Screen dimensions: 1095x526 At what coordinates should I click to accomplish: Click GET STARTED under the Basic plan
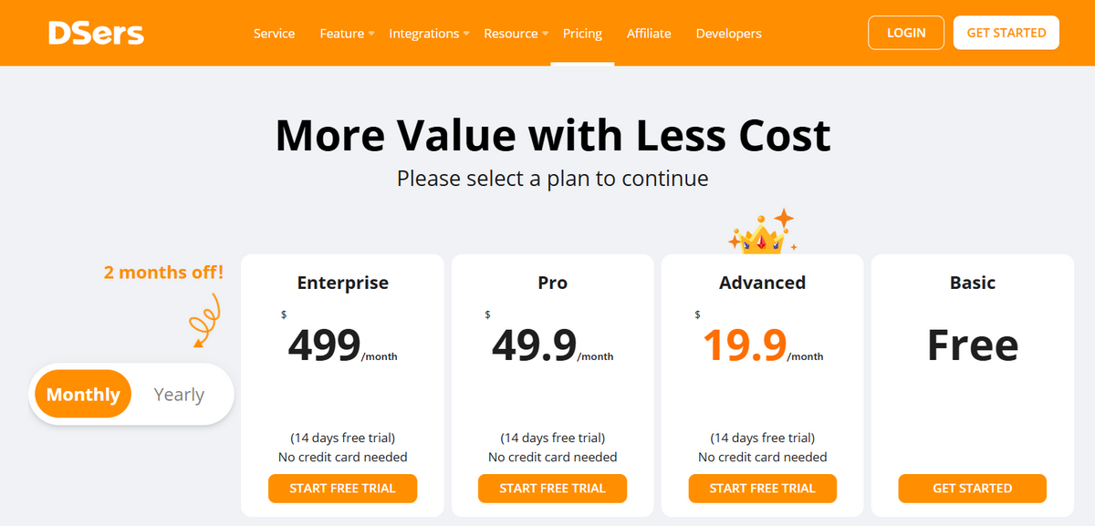pyautogui.click(x=972, y=488)
